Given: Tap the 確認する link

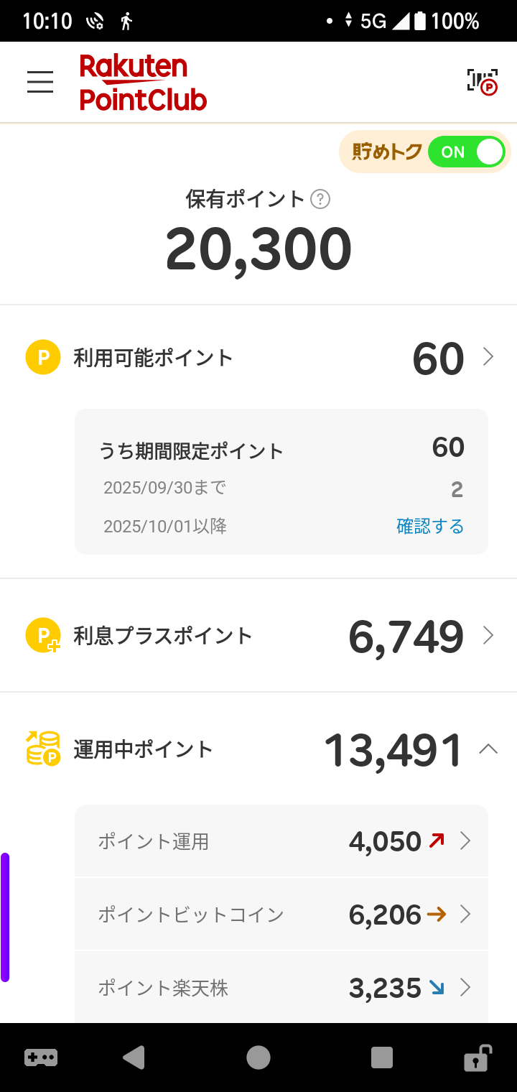Looking at the screenshot, I should 430,527.
